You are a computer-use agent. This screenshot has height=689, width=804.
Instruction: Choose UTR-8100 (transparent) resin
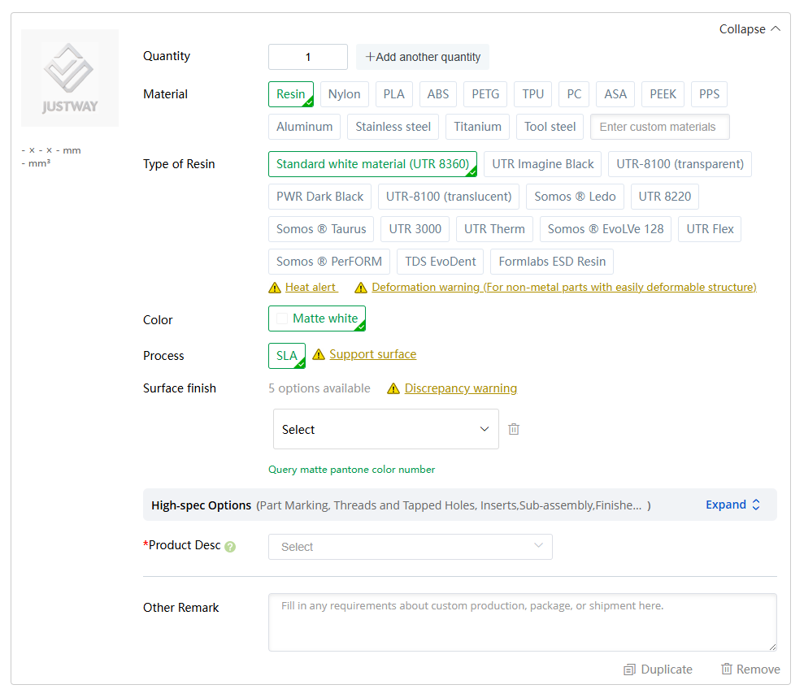[680, 164]
